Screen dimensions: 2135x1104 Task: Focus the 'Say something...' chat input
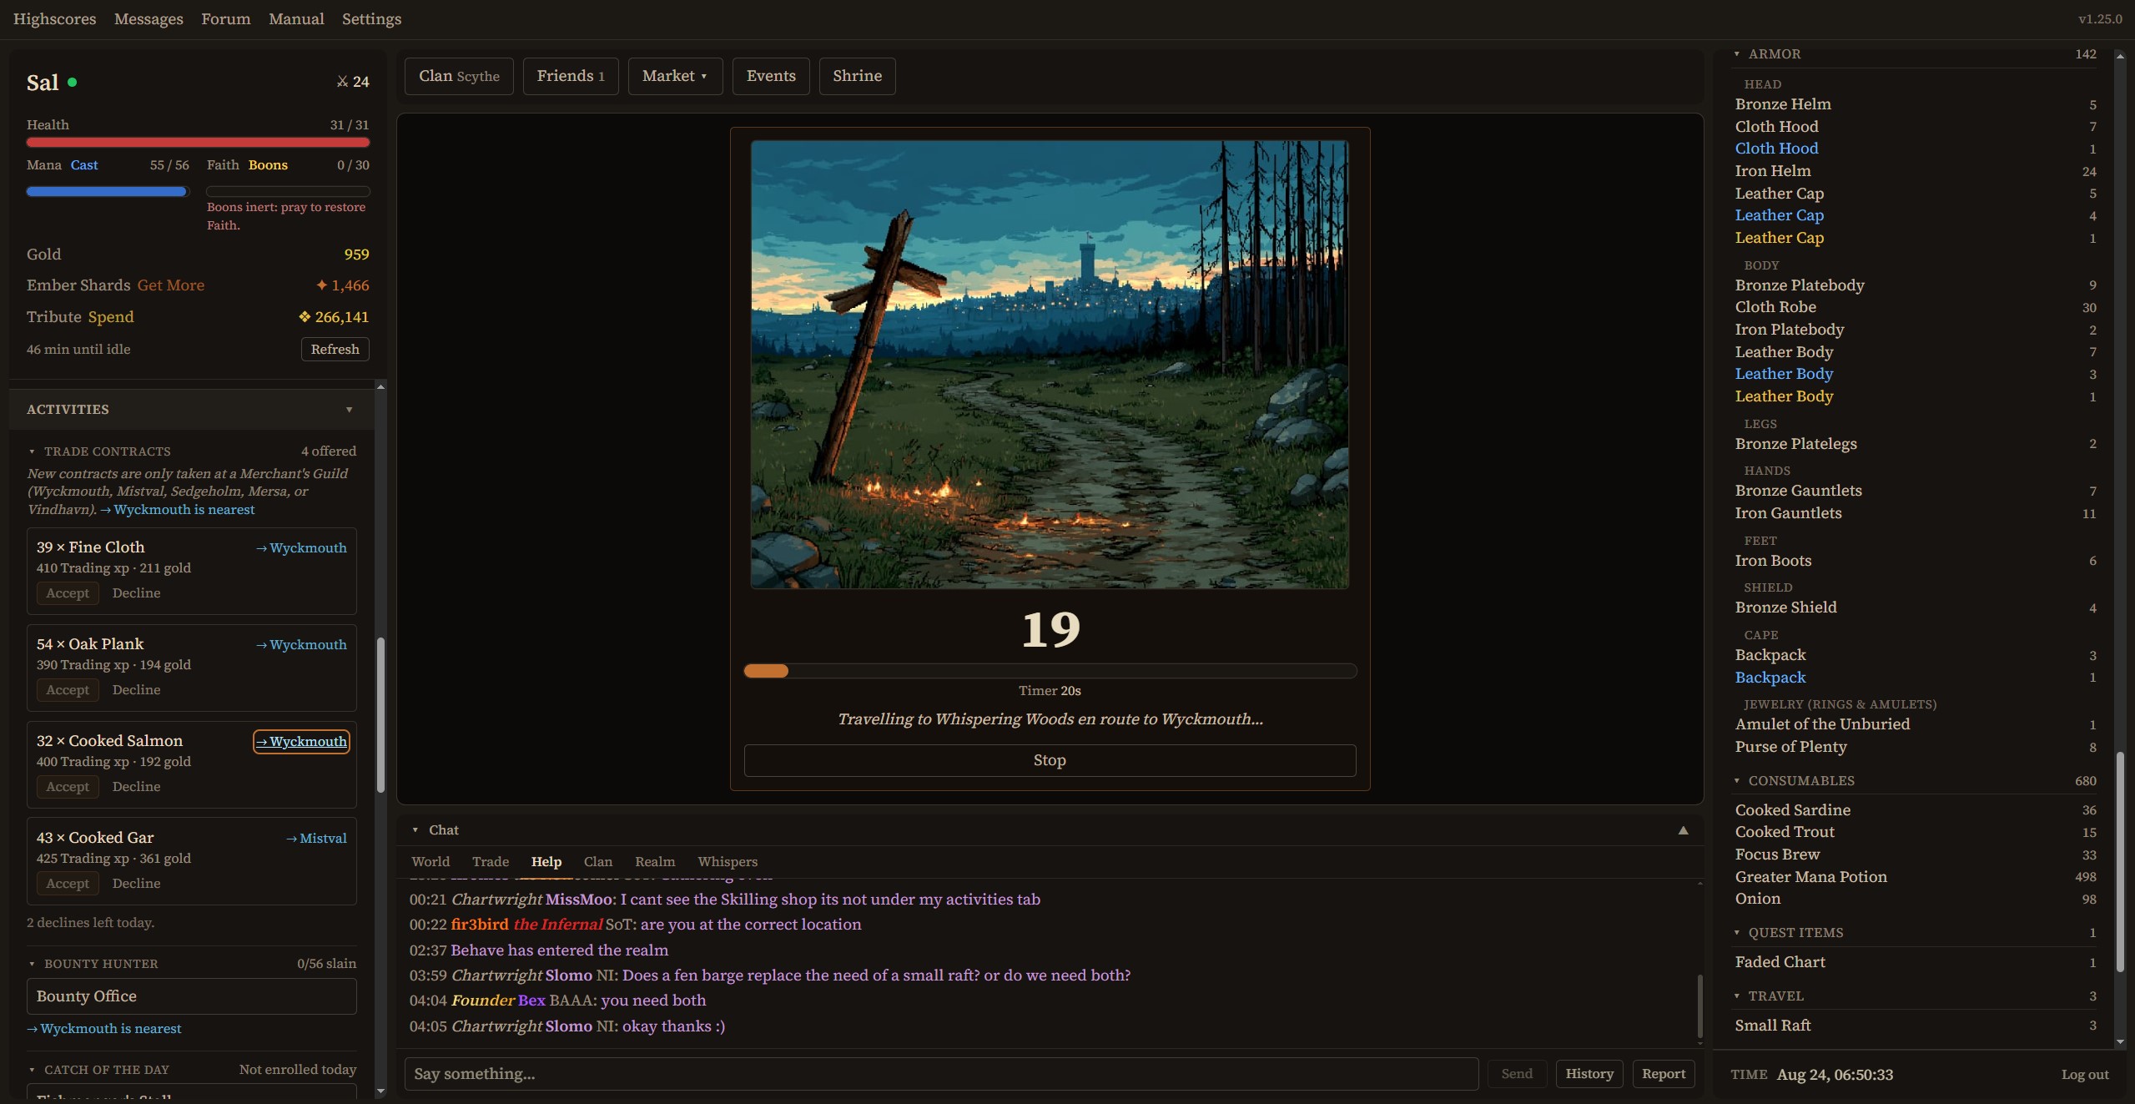pyautogui.click(x=941, y=1074)
